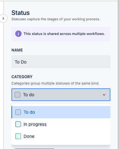Click the categories group description text
The width and height of the screenshot is (119, 149).
click(56, 83)
